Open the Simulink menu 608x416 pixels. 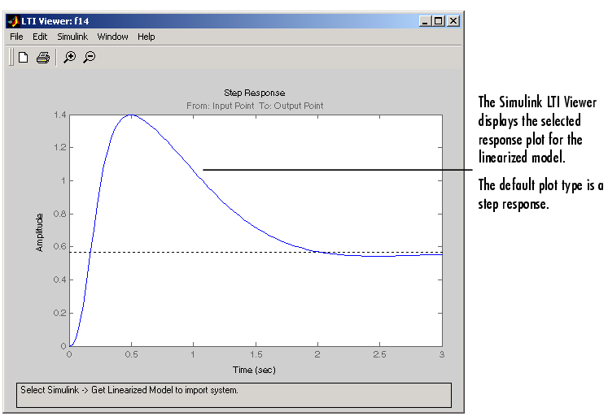tap(72, 37)
